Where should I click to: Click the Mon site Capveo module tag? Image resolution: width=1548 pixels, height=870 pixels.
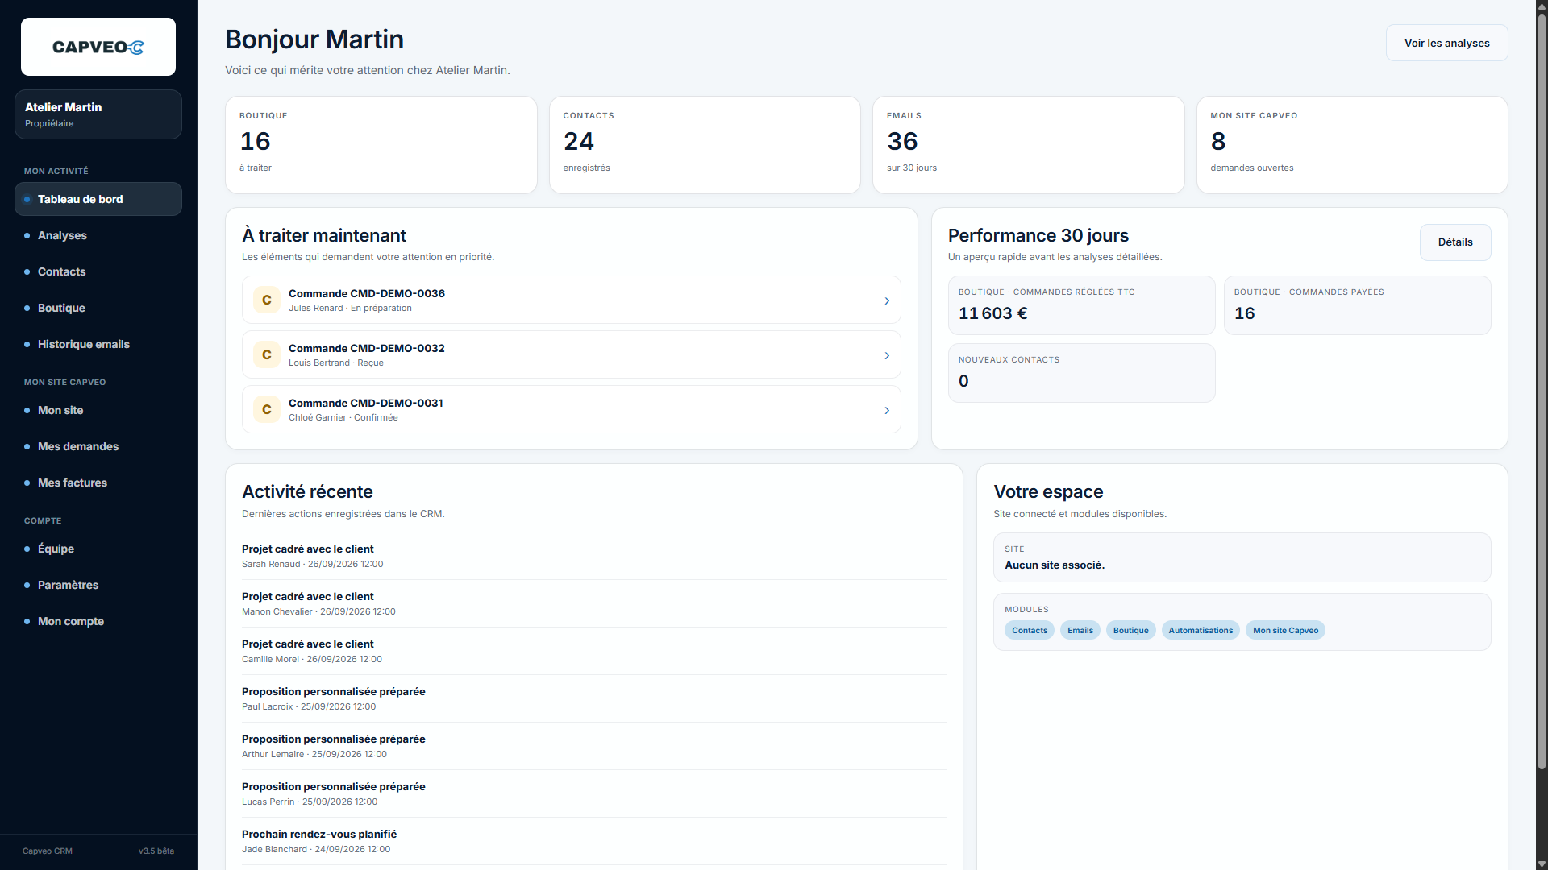[1285, 630]
